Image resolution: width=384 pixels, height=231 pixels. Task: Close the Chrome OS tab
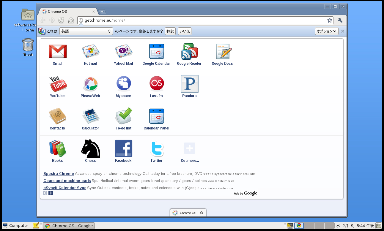(x=94, y=12)
